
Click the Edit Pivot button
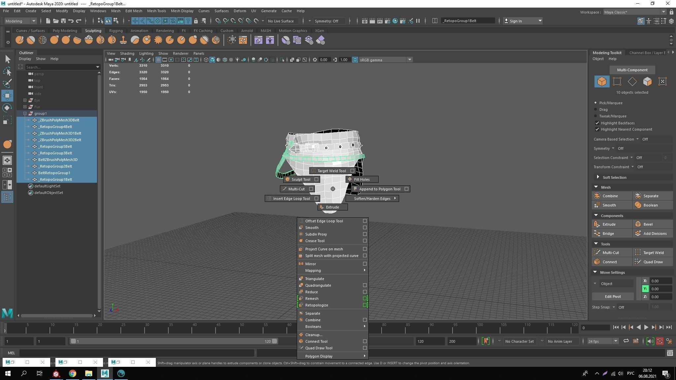pos(613,297)
